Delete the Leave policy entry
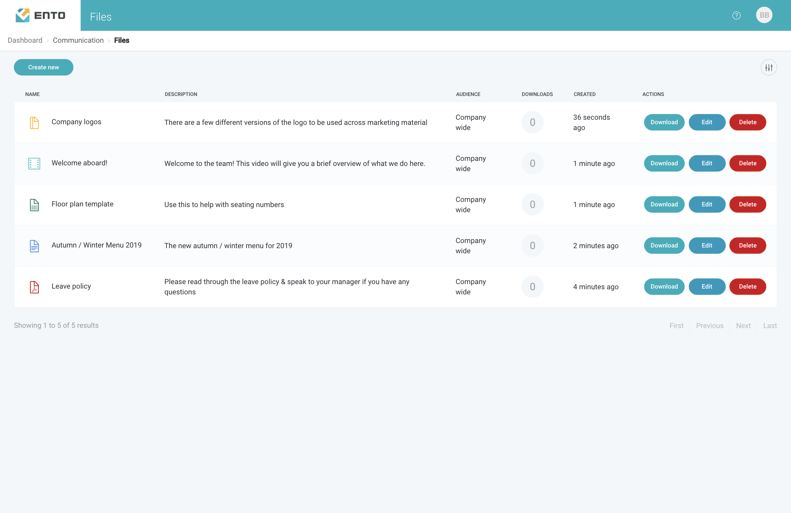The height and width of the screenshot is (513, 791). click(747, 287)
